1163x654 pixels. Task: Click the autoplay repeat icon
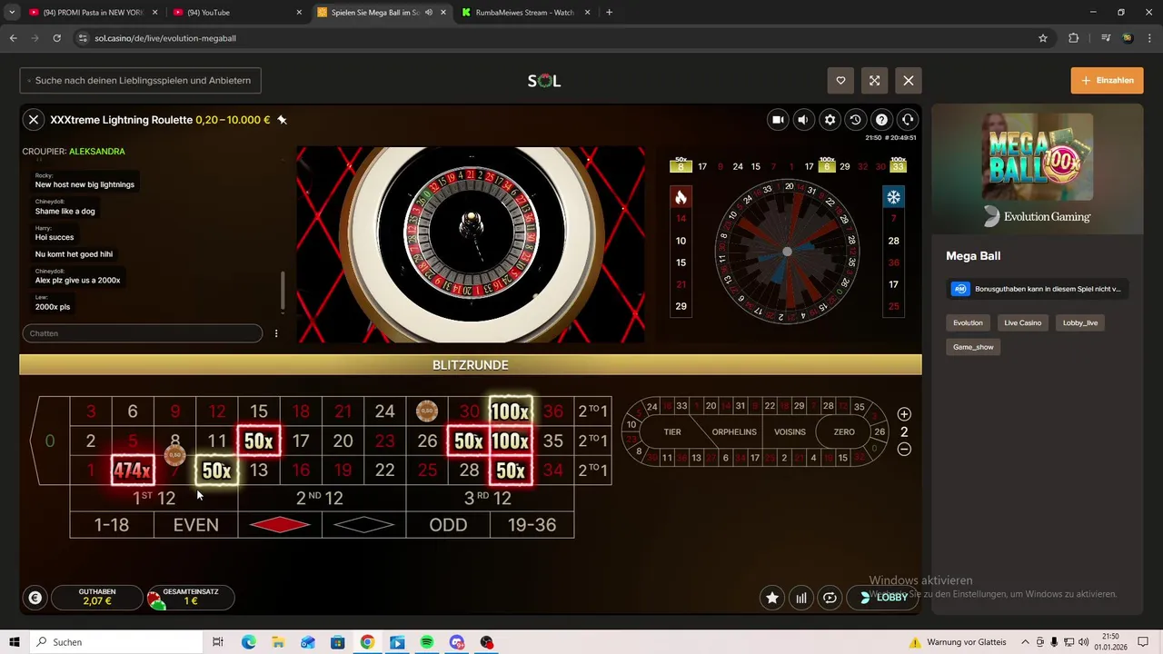tap(830, 598)
